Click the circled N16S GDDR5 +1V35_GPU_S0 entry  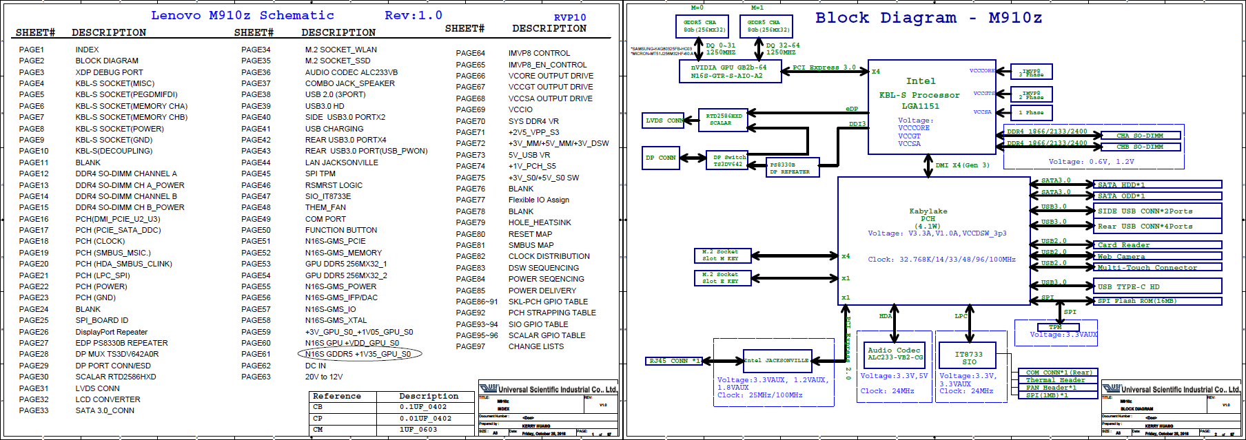tap(358, 354)
